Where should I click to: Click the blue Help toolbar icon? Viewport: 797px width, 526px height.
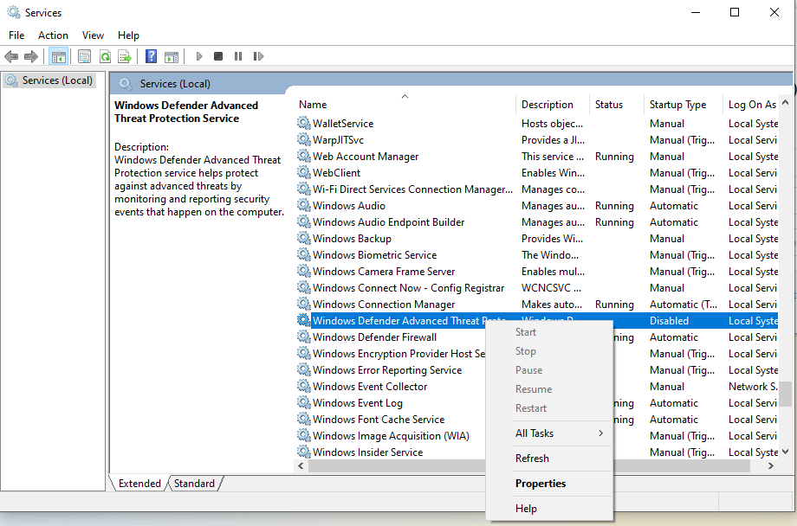coord(151,56)
